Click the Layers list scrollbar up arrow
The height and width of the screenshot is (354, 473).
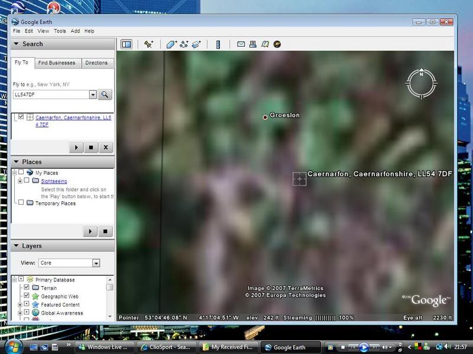click(110, 280)
